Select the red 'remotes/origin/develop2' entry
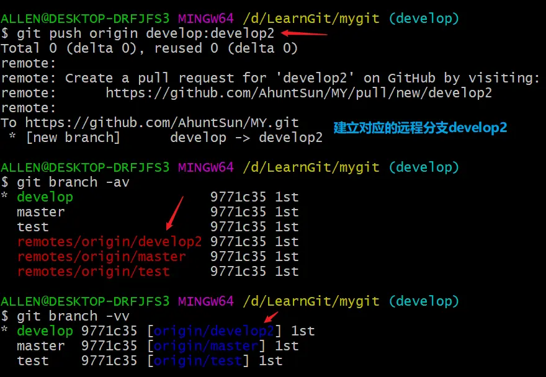The image size is (546, 377). (109, 242)
